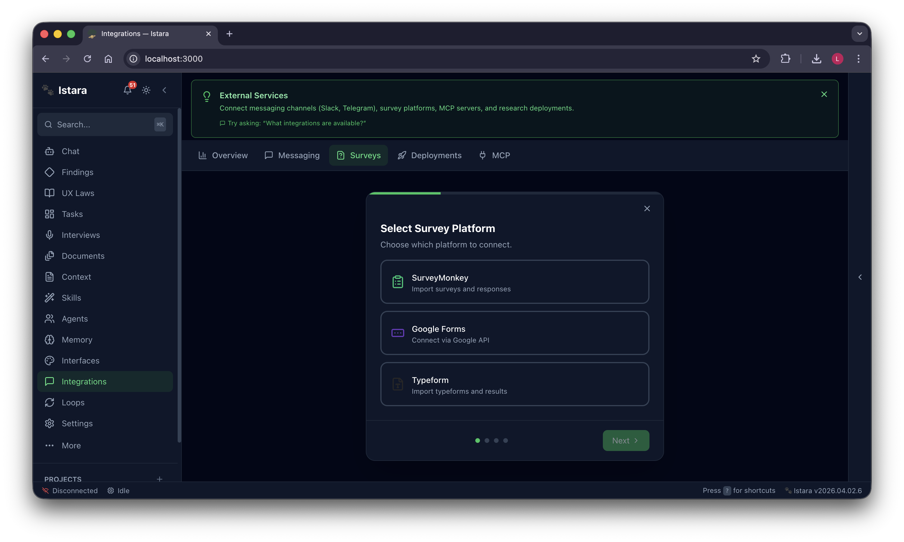The height and width of the screenshot is (542, 904).
Task: Click the sidebar Search field
Action: click(99, 124)
